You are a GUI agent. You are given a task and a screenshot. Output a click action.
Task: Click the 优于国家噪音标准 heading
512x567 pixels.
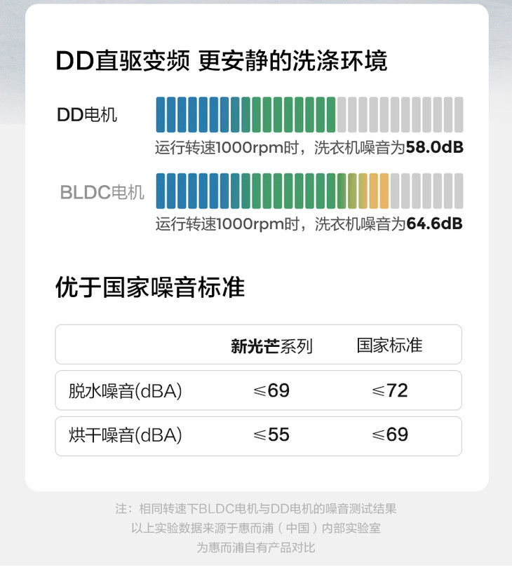(x=149, y=288)
